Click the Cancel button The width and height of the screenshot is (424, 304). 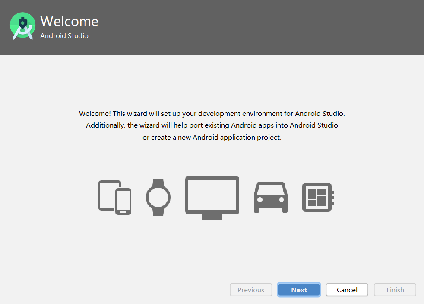347,290
